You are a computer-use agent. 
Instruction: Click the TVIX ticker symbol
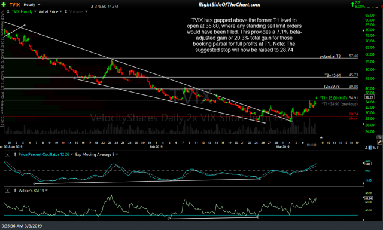(14, 5)
